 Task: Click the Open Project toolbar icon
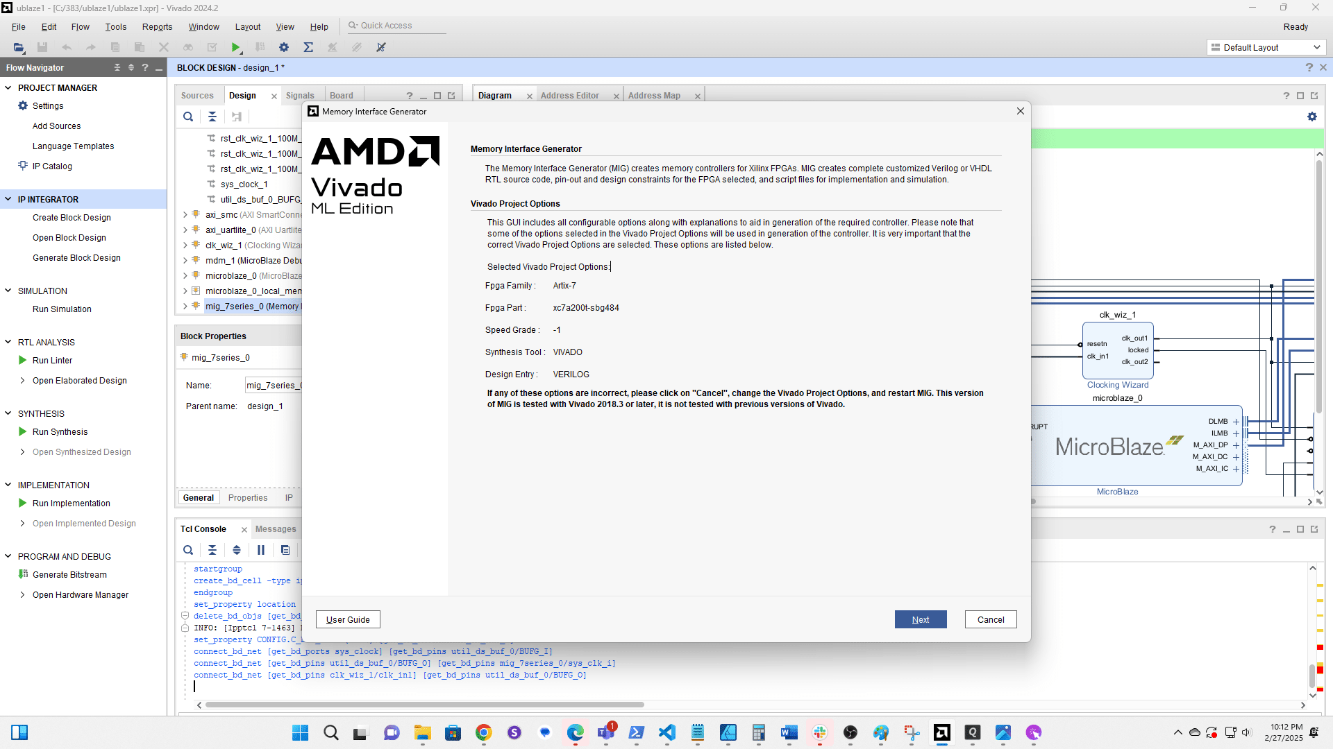pos(18,47)
